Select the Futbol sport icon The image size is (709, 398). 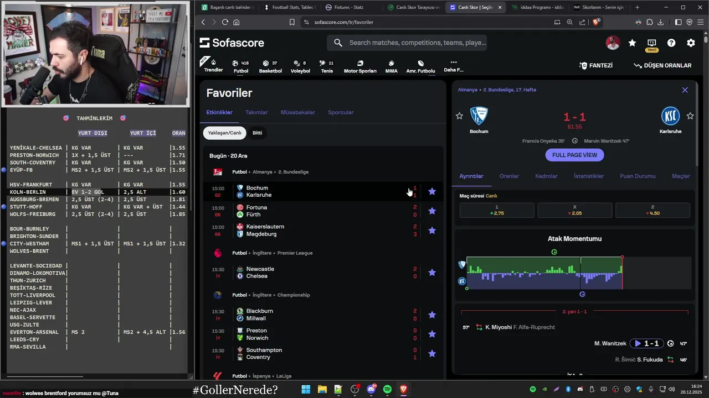tap(241, 66)
